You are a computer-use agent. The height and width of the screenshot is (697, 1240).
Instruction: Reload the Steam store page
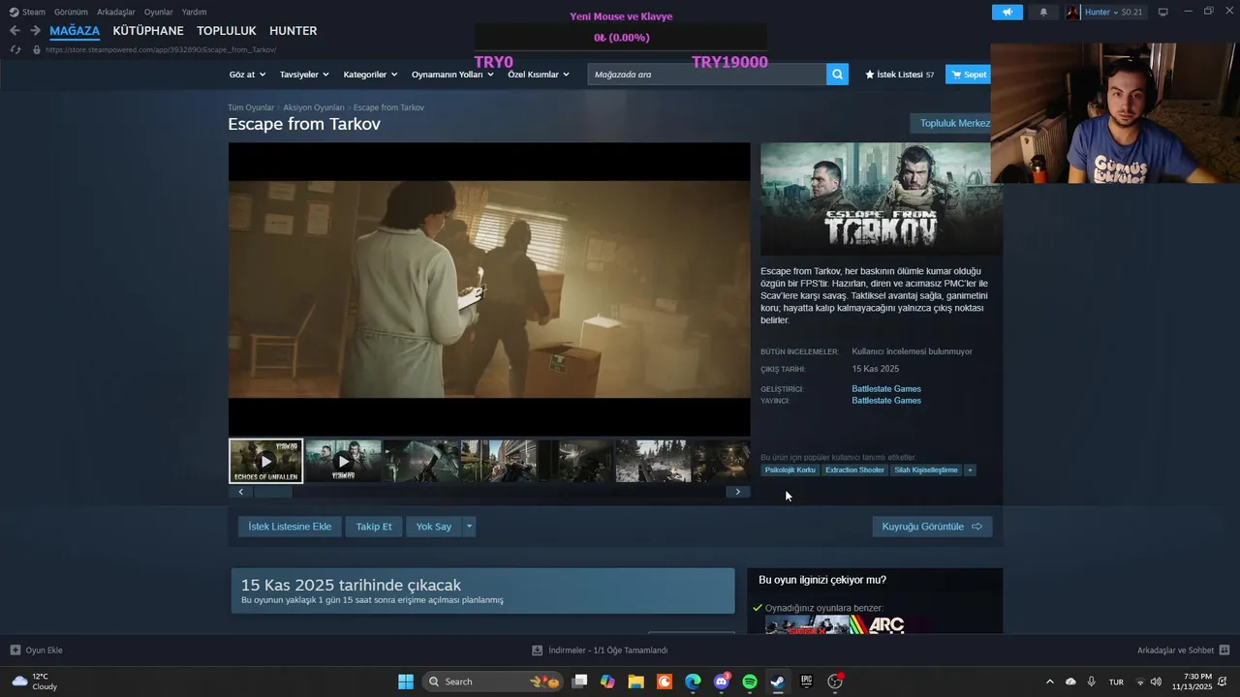pyautogui.click(x=15, y=49)
